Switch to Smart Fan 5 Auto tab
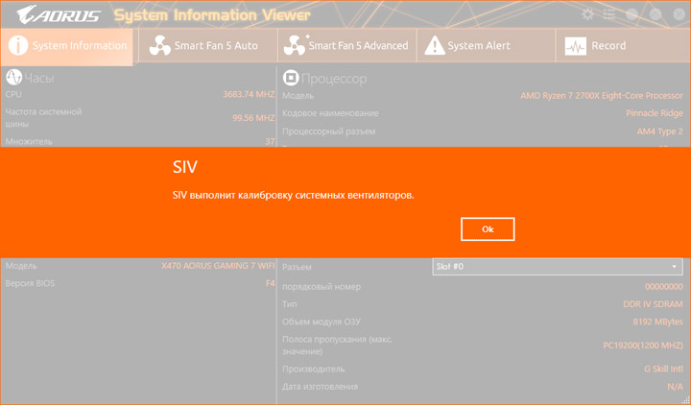 coord(208,46)
